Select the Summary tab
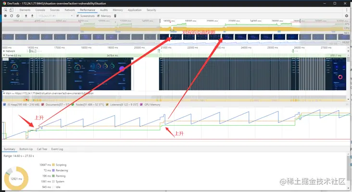This screenshot has width=352, height=192. coord(9,149)
